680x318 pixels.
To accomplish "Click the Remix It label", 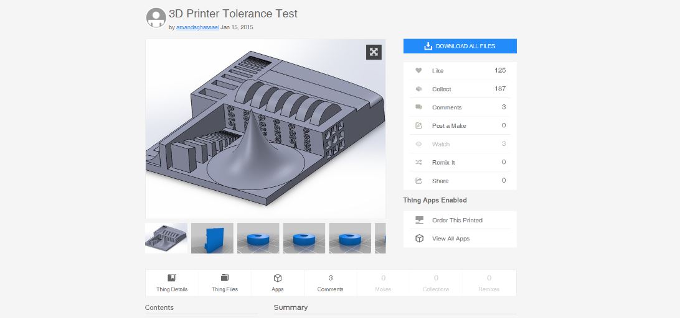I will tap(443, 163).
